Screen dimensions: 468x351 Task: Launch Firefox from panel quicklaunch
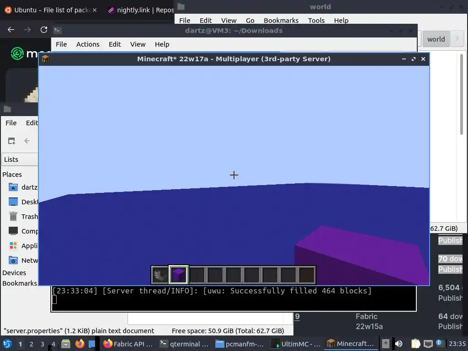coord(80,344)
